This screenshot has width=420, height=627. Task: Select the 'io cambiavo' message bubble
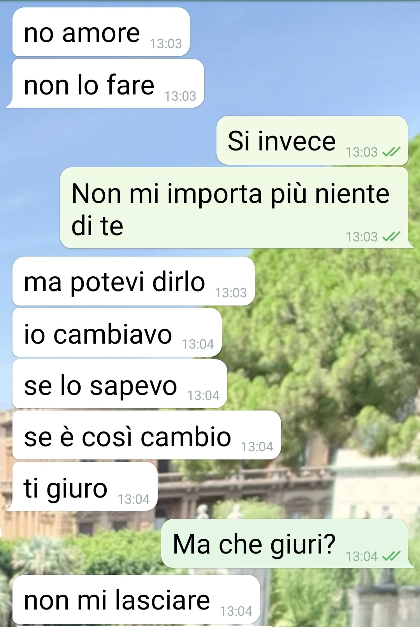coord(117,333)
